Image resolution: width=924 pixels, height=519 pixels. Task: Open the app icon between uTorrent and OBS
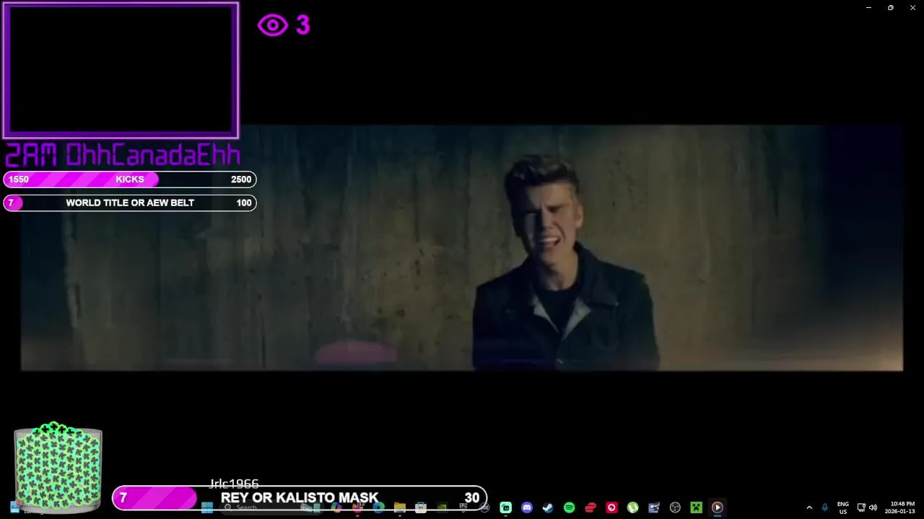click(x=654, y=507)
